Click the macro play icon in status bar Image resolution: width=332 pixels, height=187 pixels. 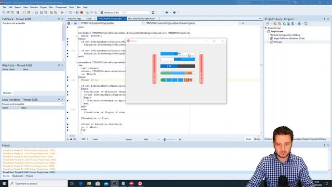pos(68,139)
